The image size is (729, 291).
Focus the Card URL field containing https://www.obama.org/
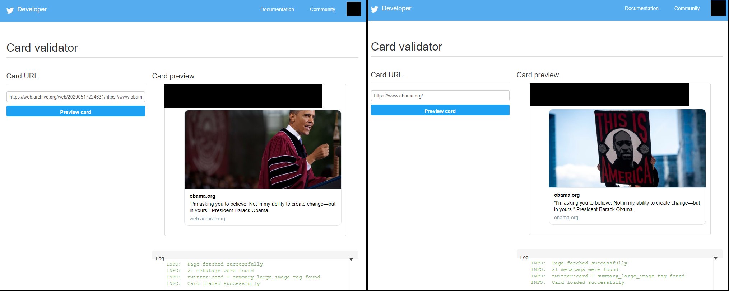coord(440,96)
